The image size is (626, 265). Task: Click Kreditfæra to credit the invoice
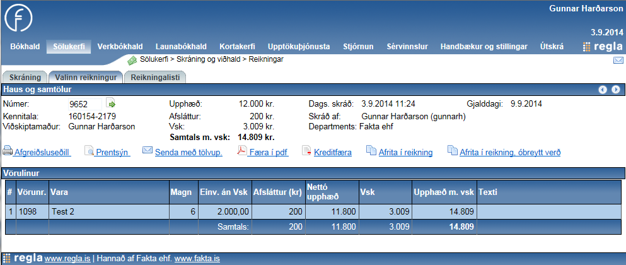[332, 152]
